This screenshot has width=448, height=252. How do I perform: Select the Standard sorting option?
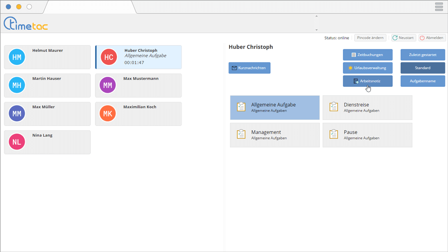(422, 68)
